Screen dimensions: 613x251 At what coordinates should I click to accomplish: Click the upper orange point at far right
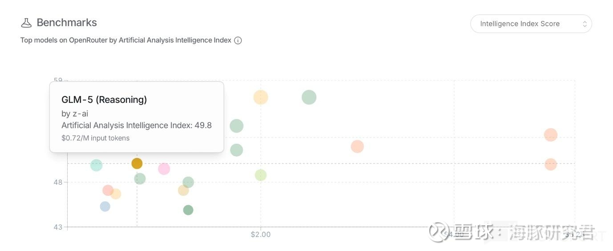551,135
